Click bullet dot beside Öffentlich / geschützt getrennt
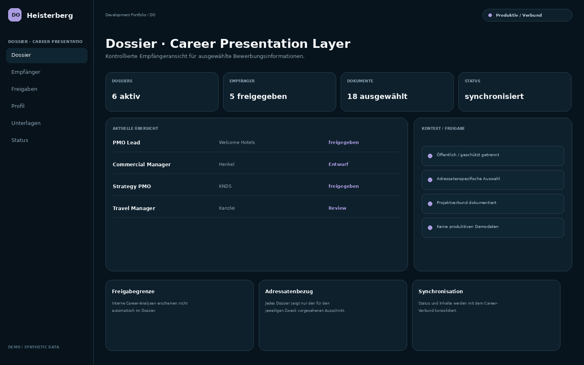This screenshot has width=584, height=365. click(x=430, y=156)
